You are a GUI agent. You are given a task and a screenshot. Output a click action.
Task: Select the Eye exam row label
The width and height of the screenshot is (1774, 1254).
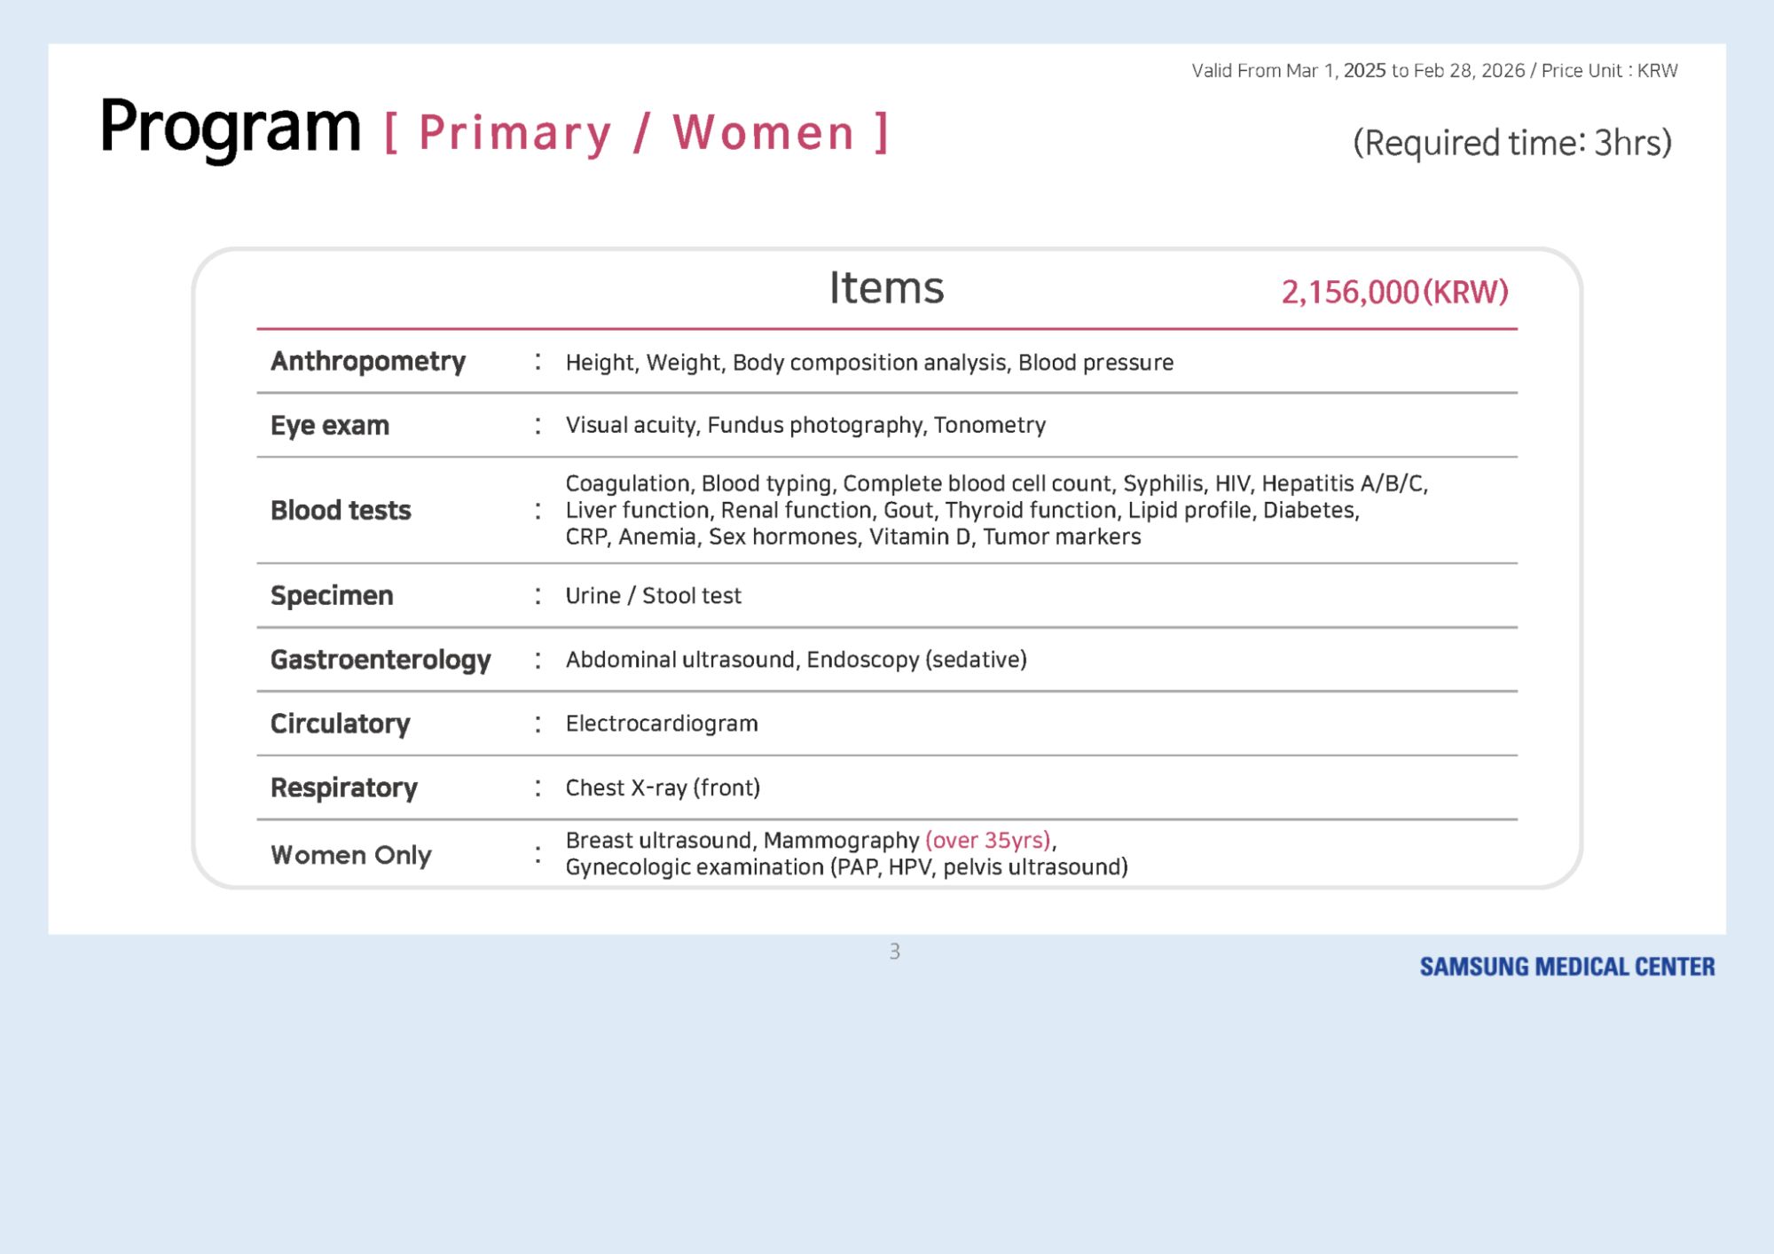(x=329, y=426)
